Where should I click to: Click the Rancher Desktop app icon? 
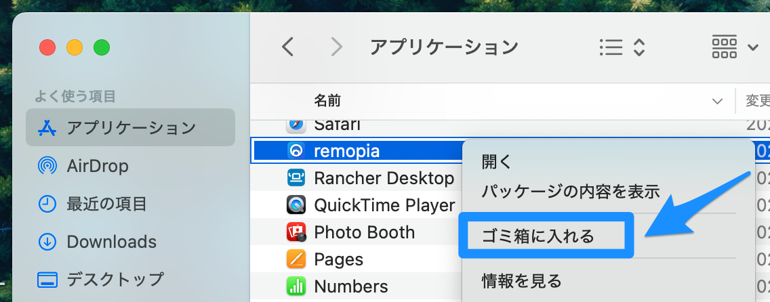pyautogui.click(x=296, y=178)
